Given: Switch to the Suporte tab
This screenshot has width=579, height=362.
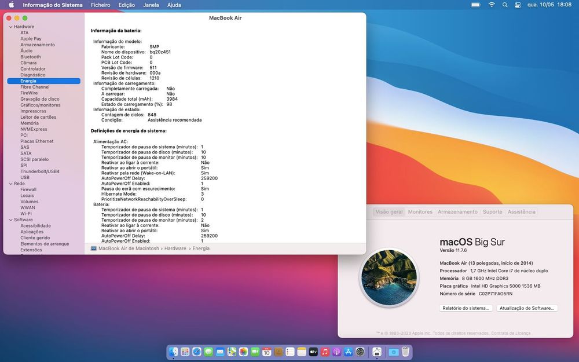Looking at the screenshot, I should coord(492,211).
